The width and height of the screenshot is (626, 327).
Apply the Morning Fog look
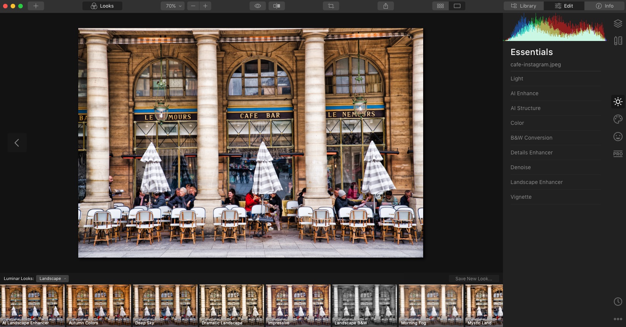tap(431, 305)
